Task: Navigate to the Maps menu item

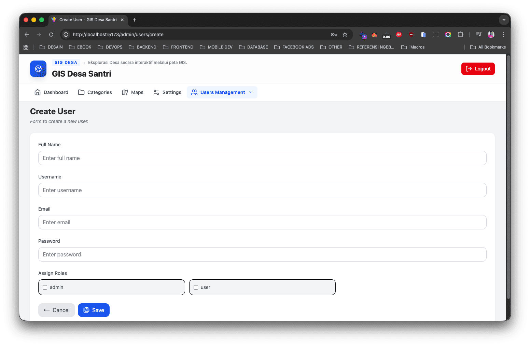Action: pyautogui.click(x=132, y=92)
